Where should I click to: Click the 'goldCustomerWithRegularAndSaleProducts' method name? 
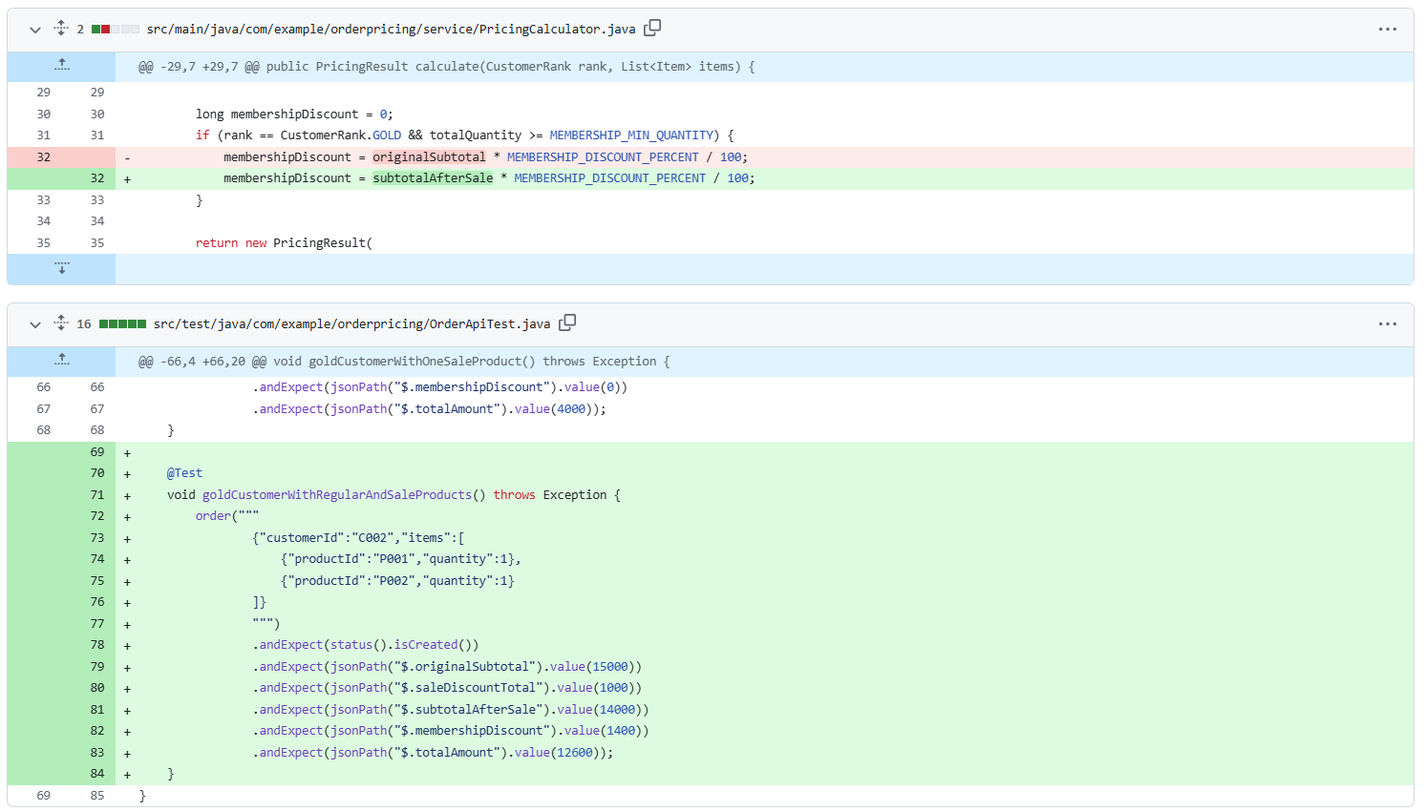point(337,495)
